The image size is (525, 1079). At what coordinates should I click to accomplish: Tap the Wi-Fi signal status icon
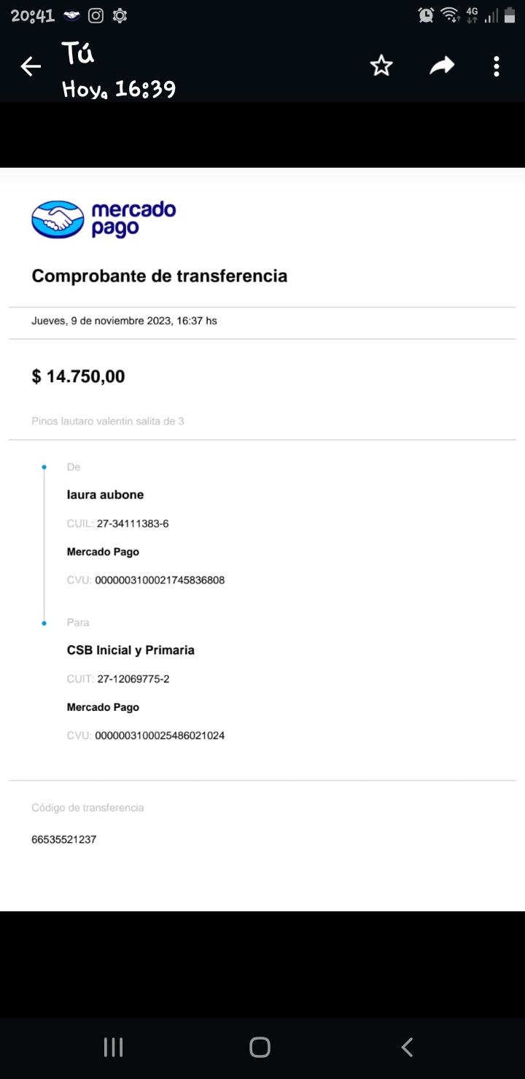coord(450,15)
